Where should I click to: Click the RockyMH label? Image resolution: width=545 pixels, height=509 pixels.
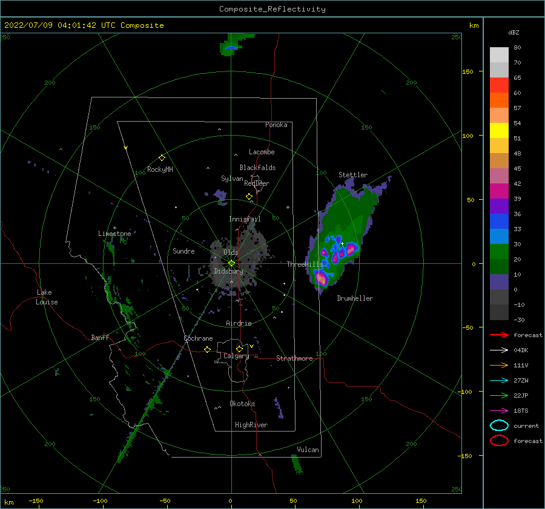[x=160, y=169]
